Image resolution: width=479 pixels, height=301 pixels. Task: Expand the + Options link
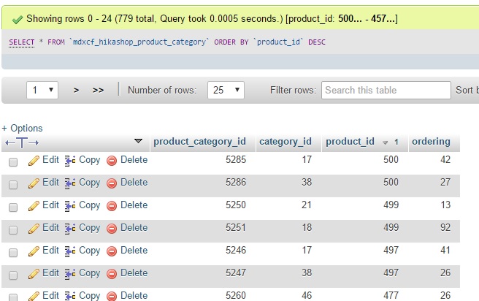[23, 128]
